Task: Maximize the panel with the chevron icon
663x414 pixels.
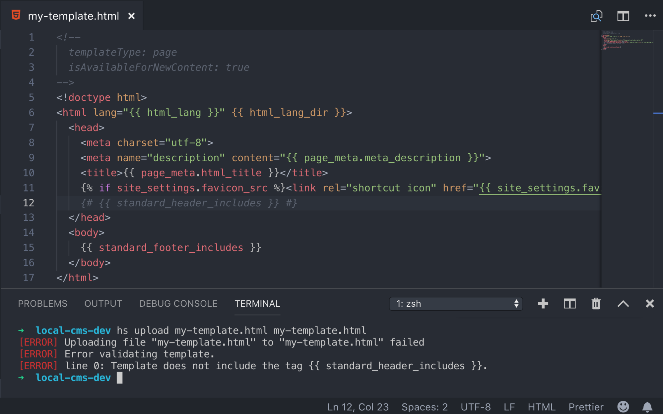Action: click(x=624, y=303)
